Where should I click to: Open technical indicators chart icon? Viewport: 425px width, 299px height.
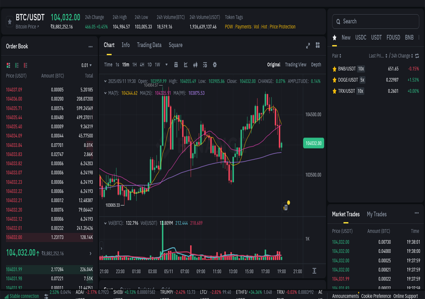186,65
